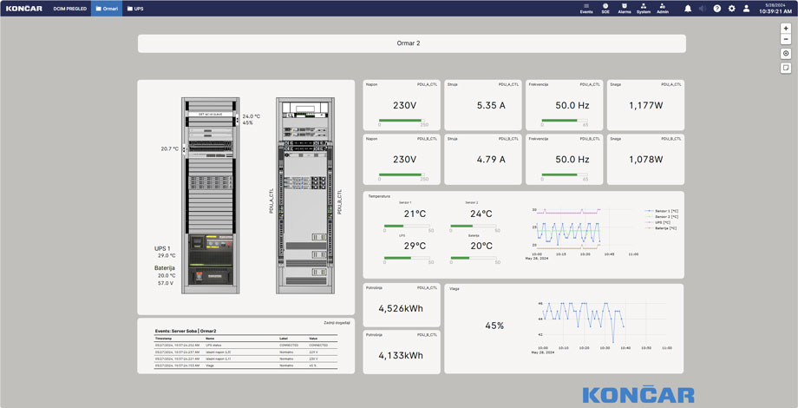The image size is (798, 408).
Task: Open the Alarms icon in top bar
Action: pyautogui.click(x=624, y=8)
